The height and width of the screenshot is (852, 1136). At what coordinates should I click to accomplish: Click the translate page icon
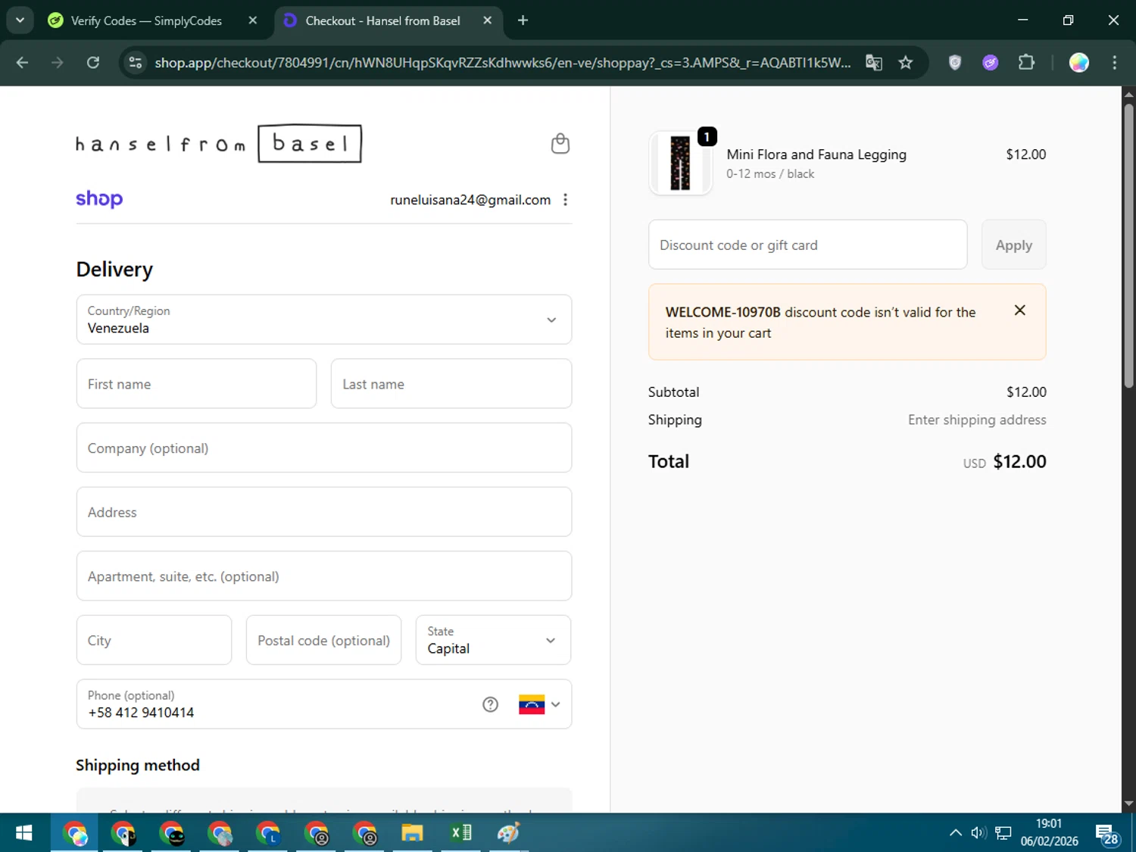pyautogui.click(x=874, y=62)
